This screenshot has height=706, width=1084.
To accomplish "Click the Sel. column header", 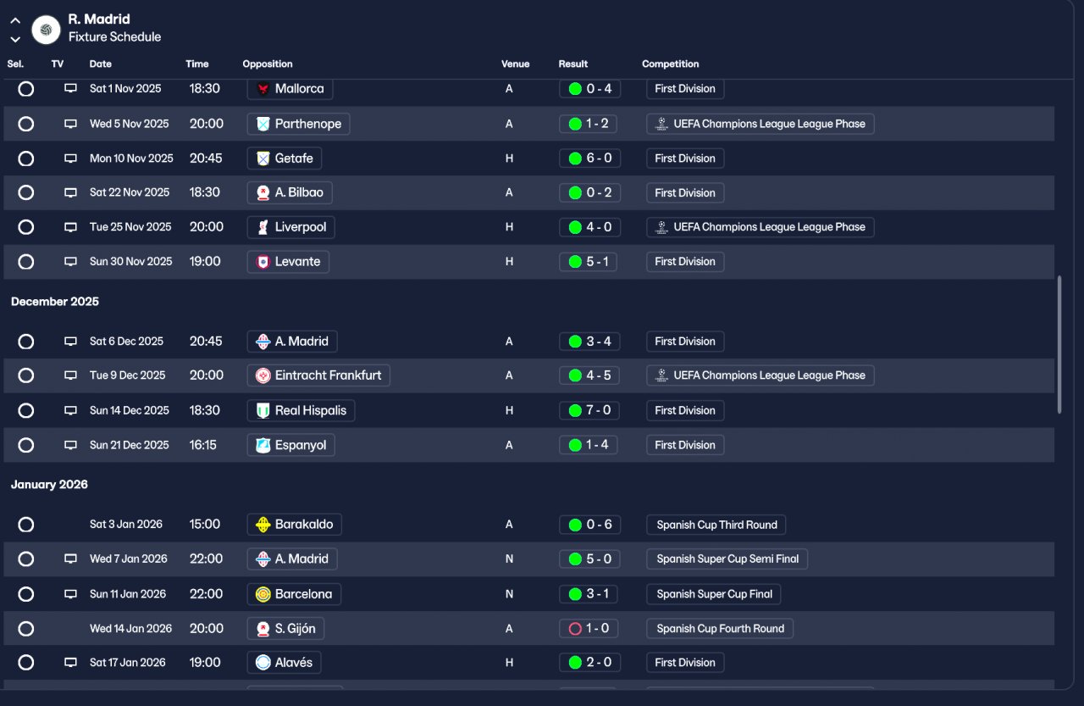I will click(15, 64).
